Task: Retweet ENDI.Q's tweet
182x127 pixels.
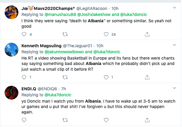Action: coord(65,120)
